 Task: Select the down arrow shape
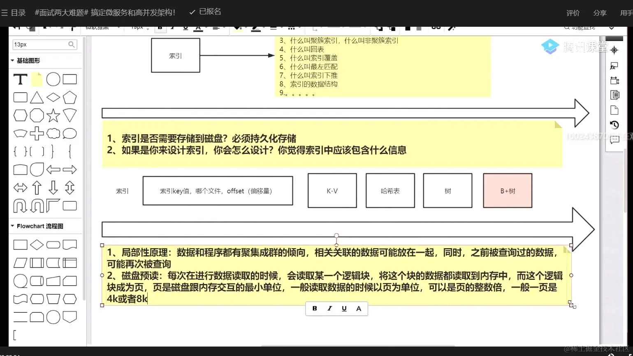tap(53, 188)
